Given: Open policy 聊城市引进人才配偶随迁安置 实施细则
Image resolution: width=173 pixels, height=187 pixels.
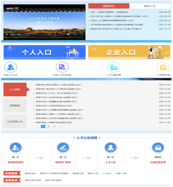Looking at the screenshot, I should pyautogui.click(x=56, y=102).
